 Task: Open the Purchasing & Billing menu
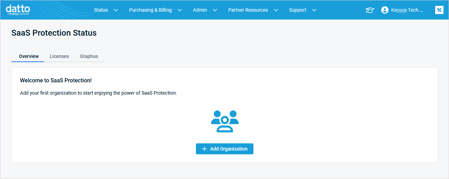[150, 10]
